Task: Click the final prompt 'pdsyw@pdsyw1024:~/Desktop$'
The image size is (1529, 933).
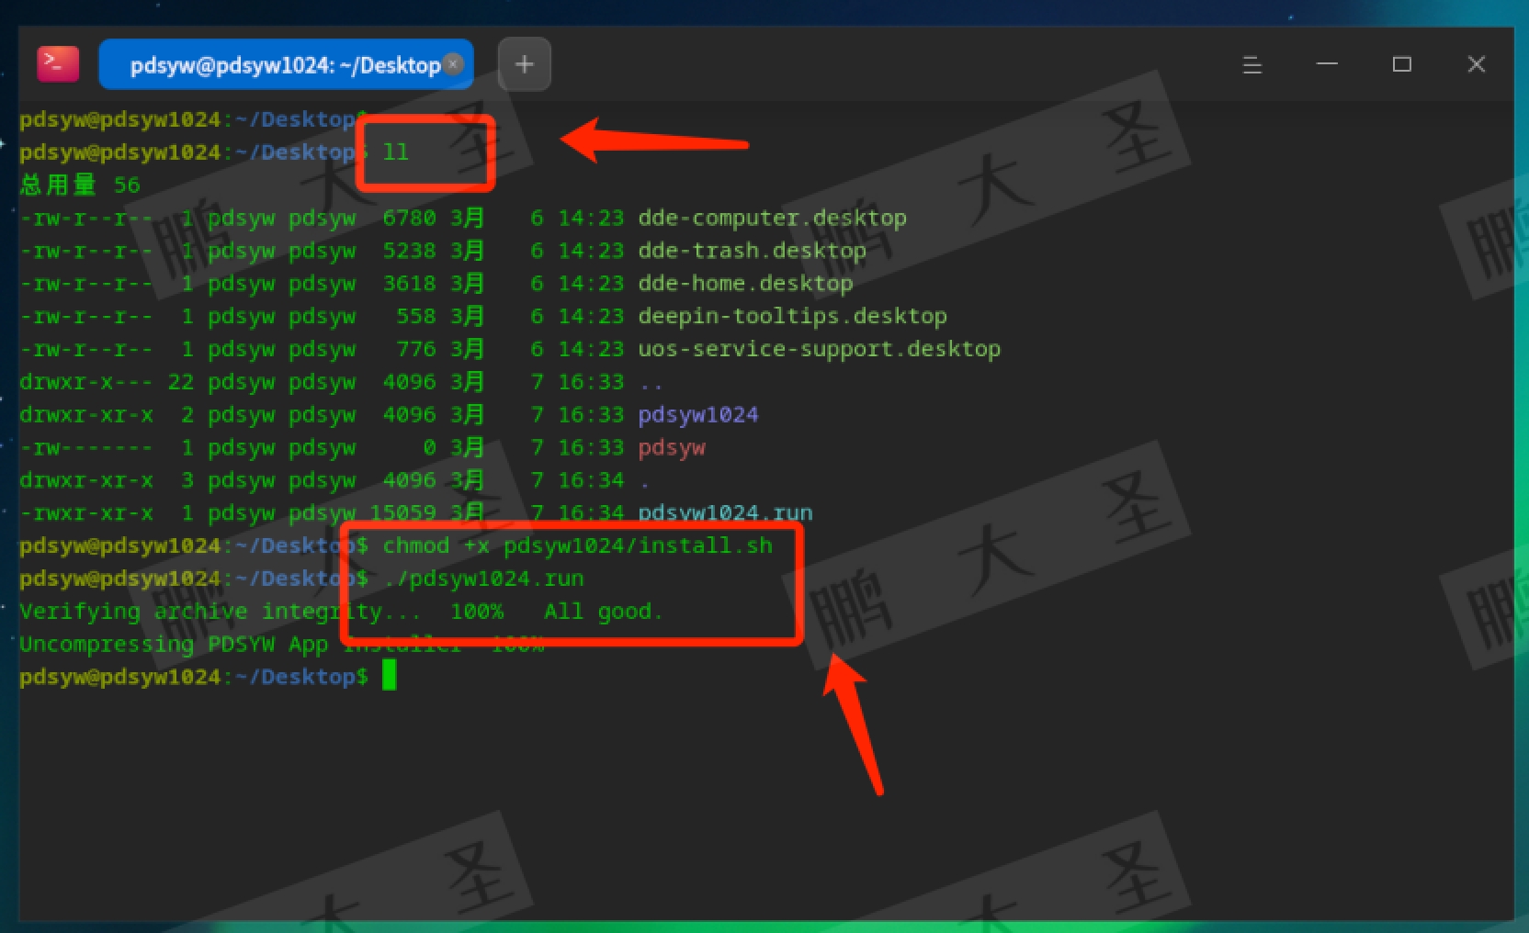Action: tap(193, 677)
